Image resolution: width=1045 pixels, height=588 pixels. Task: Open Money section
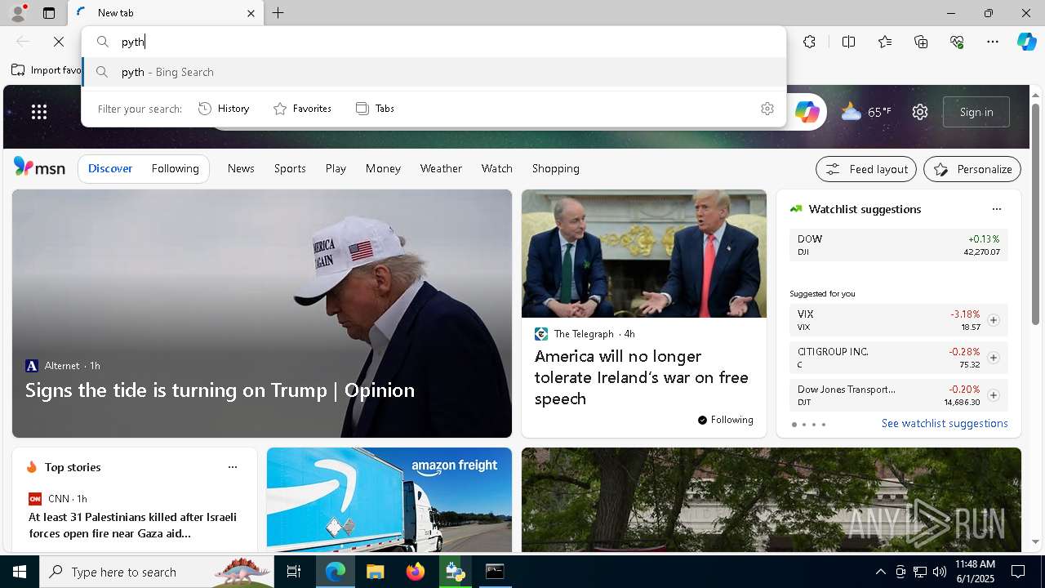tap(383, 168)
